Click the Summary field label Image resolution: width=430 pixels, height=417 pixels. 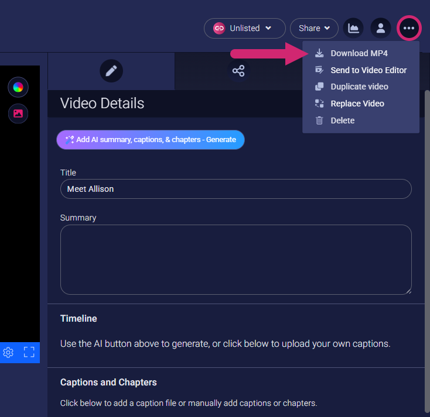click(x=78, y=218)
